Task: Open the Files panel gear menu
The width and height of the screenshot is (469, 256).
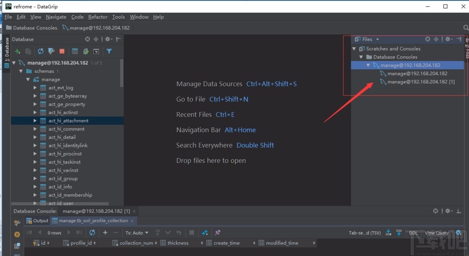Action: [x=449, y=39]
